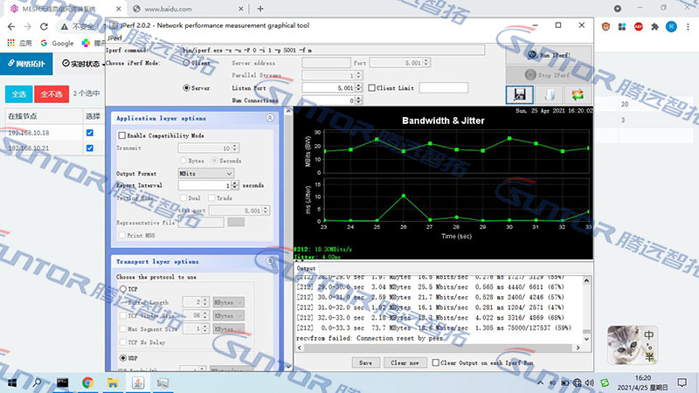Collapse the Application layer options panel
This screenshot has height=393, width=699.
pyautogui.click(x=270, y=118)
